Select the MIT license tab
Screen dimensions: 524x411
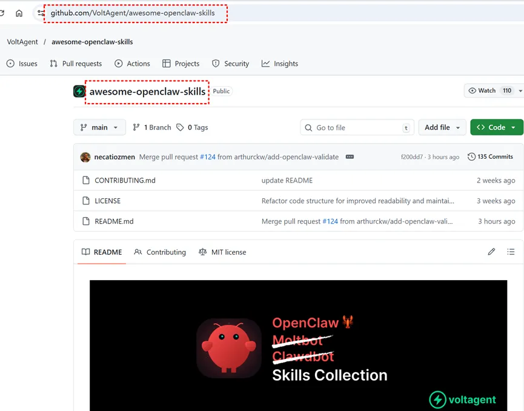click(x=222, y=252)
